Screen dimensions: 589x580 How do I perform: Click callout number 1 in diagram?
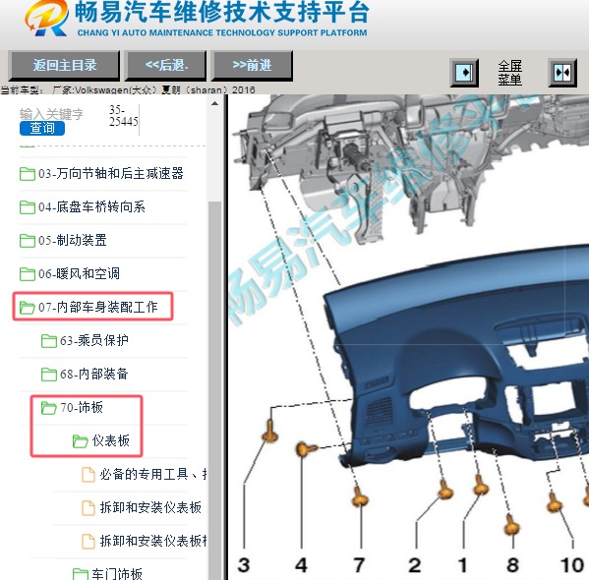pyautogui.click(x=463, y=564)
